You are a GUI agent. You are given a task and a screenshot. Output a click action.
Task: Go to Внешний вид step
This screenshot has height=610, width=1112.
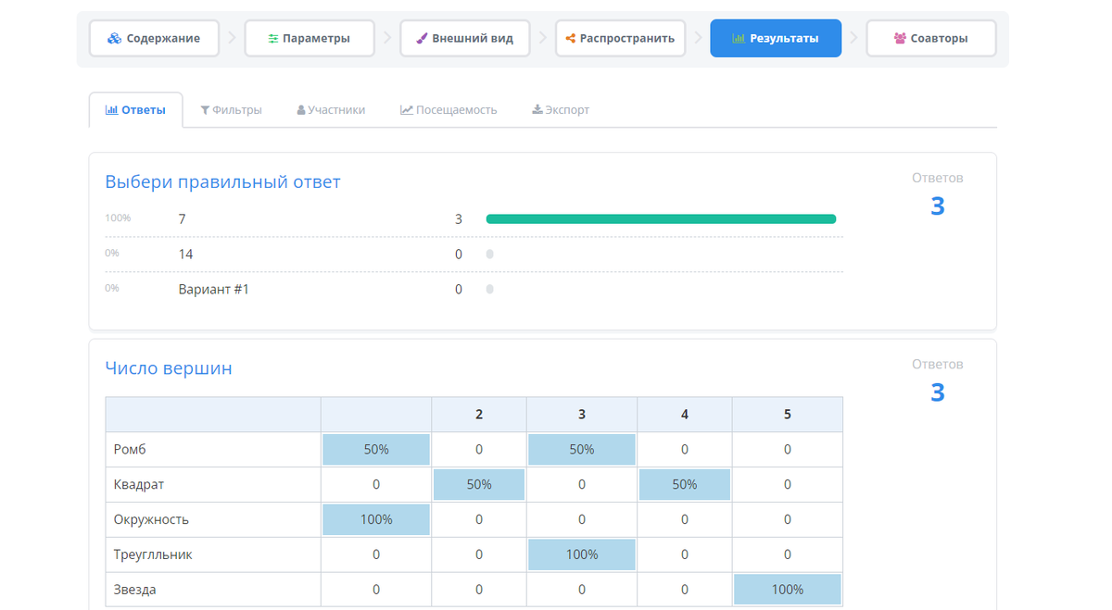465,39
